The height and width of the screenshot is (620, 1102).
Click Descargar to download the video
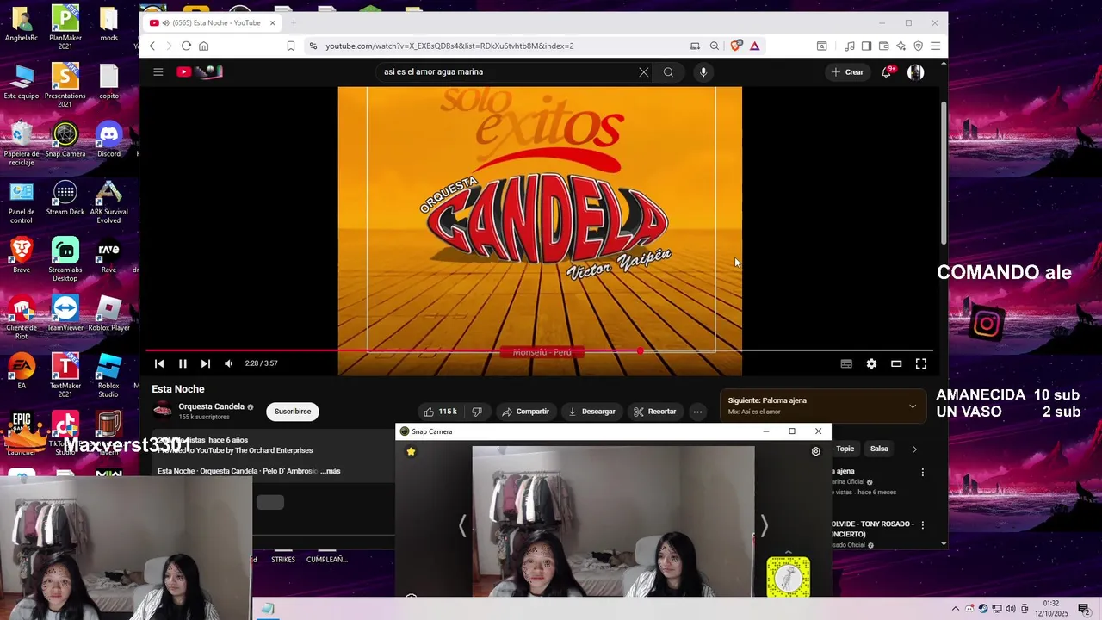[x=591, y=412]
